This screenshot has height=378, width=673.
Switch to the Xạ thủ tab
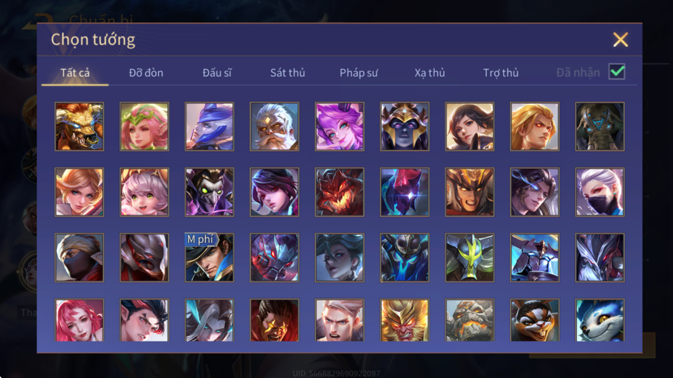(x=429, y=73)
